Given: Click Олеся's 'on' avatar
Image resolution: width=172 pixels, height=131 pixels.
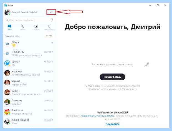Looking at the screenshot, I should 7,44.
